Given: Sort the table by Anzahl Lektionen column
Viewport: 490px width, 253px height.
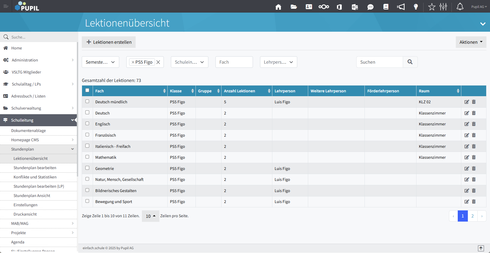Looking at the screenshot, I should (247, 91).
